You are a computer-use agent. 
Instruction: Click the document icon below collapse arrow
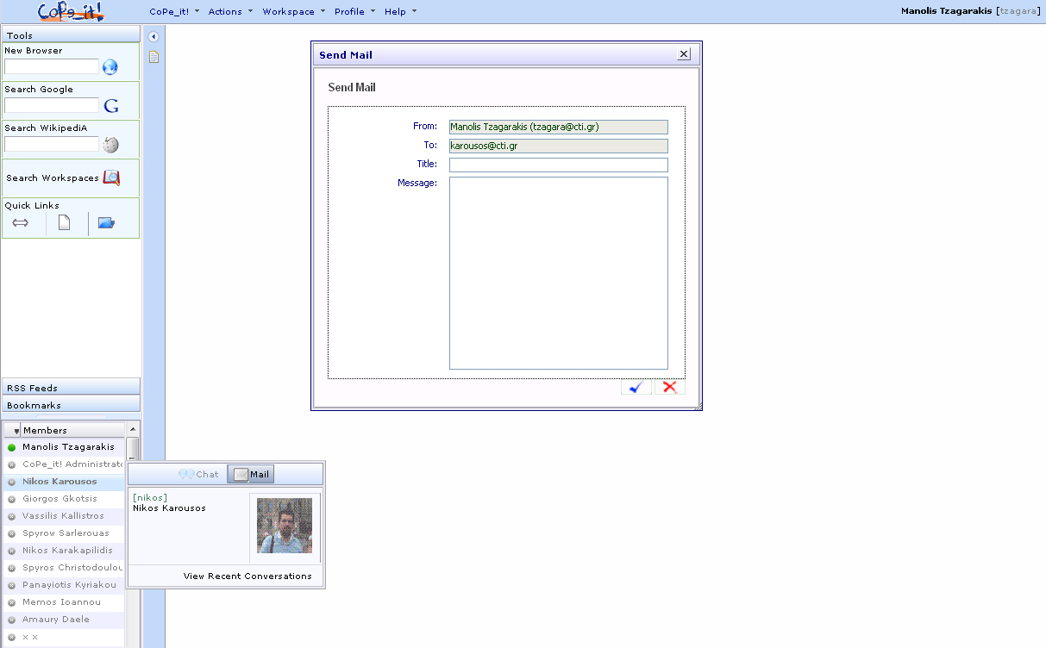coord(153,57)
